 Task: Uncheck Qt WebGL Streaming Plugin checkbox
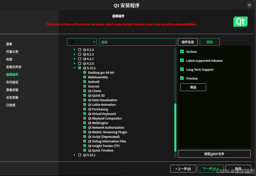click(x=84, y=132)
